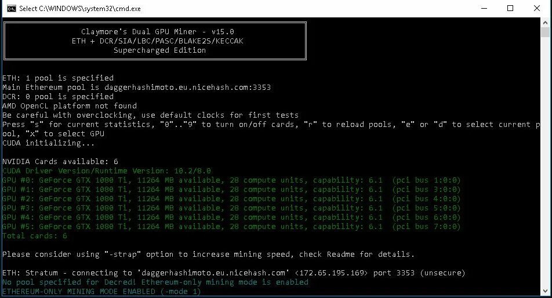The height and width of the screenshot is (298, 552).
Task: Click the GPU #0 GeForce GTX 1080 Ti line
Action: pyautogui.click(x=231, y=180)
